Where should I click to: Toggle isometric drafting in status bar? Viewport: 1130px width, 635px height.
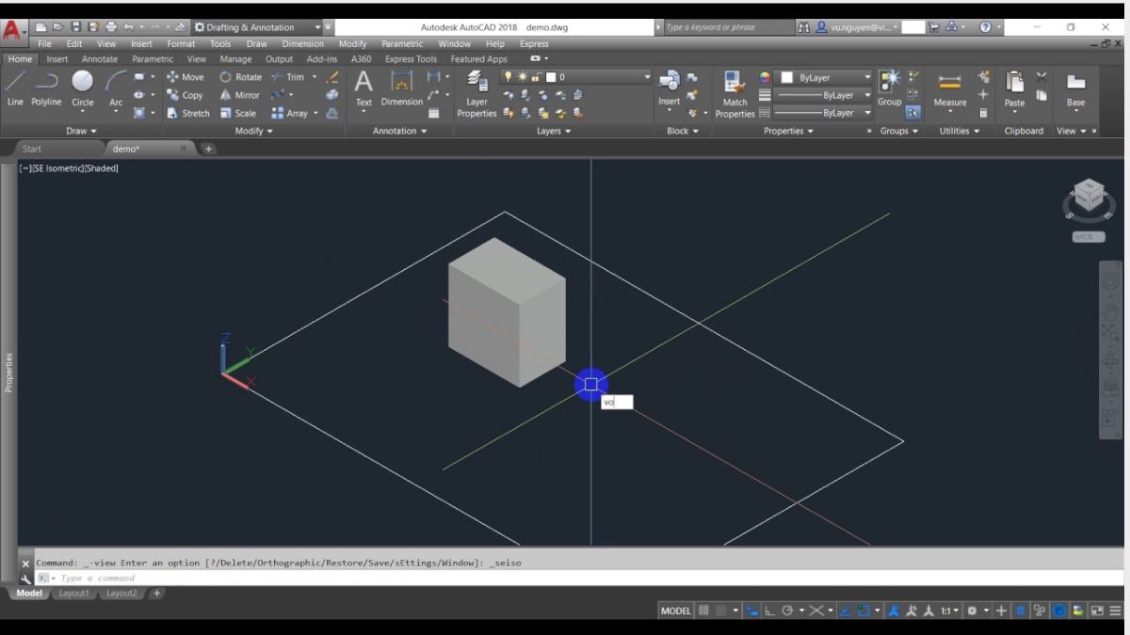point(816,611)
